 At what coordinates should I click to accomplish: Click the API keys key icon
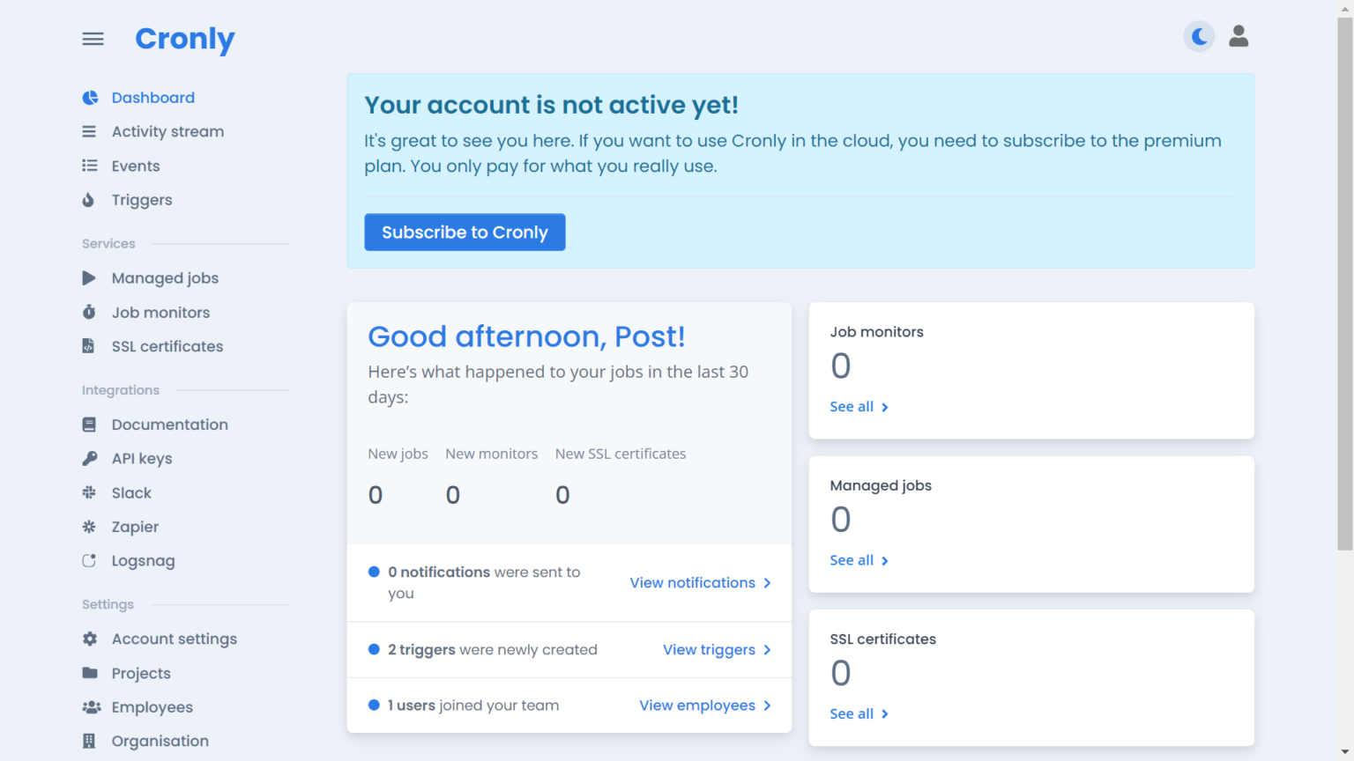89,459
